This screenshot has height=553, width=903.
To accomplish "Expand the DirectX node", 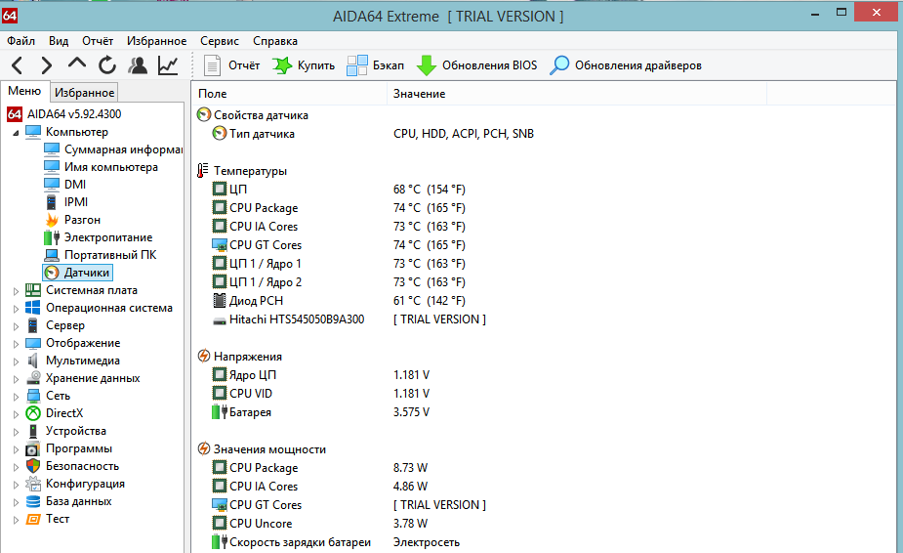I will point(16,414).
